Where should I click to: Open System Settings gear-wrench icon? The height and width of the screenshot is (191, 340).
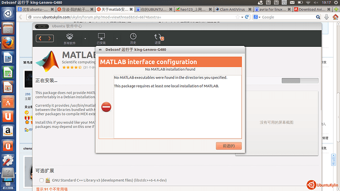[8, 160]
